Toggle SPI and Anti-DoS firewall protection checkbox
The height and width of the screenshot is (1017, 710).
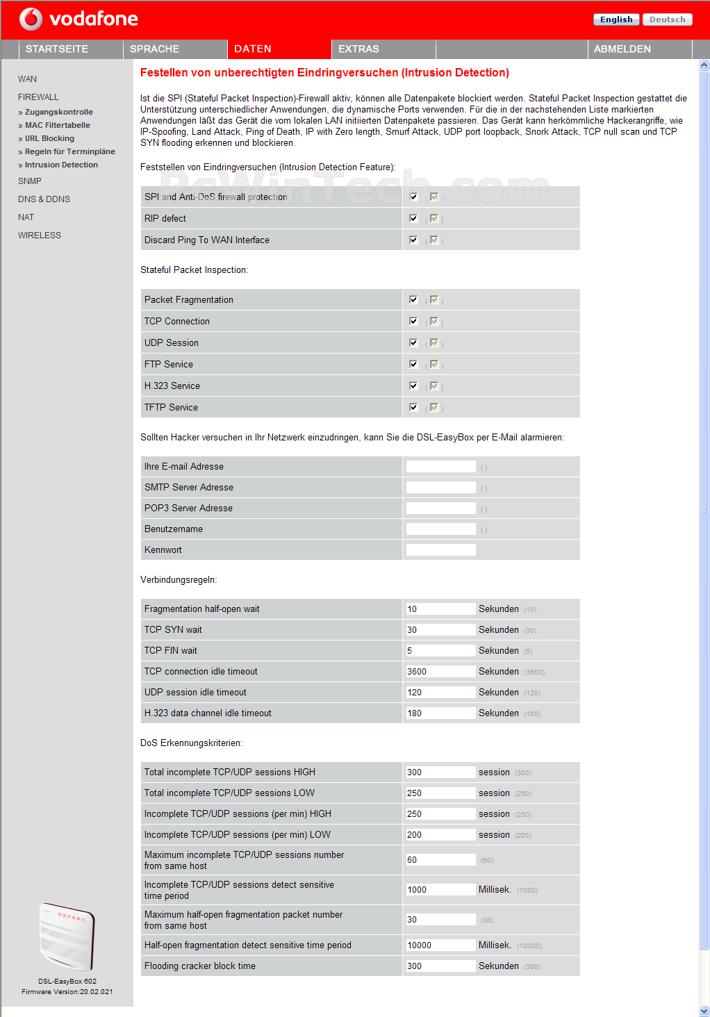coord(413,197)
